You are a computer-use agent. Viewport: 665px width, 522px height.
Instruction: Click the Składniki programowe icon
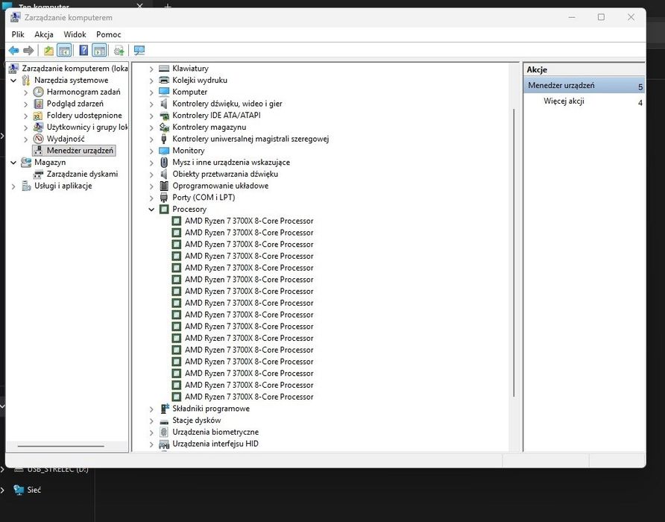[165, 408]
